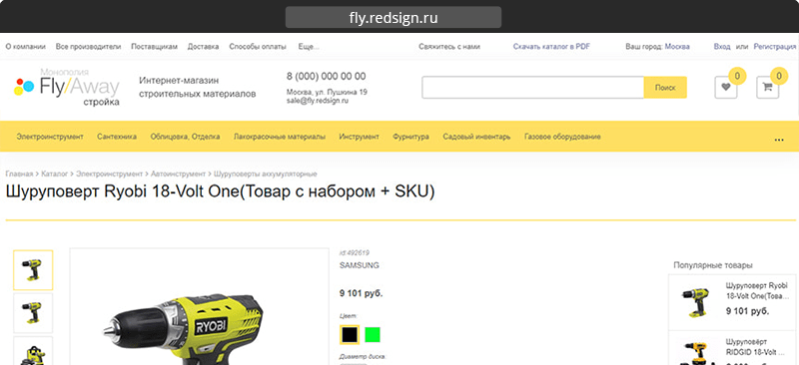
Task: Select second drill thumbnail image
Action: point(33,313)
